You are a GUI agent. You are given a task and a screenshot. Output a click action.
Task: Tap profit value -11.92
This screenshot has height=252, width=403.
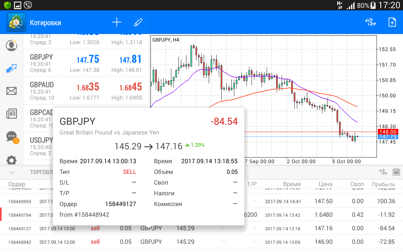[387, 215]
